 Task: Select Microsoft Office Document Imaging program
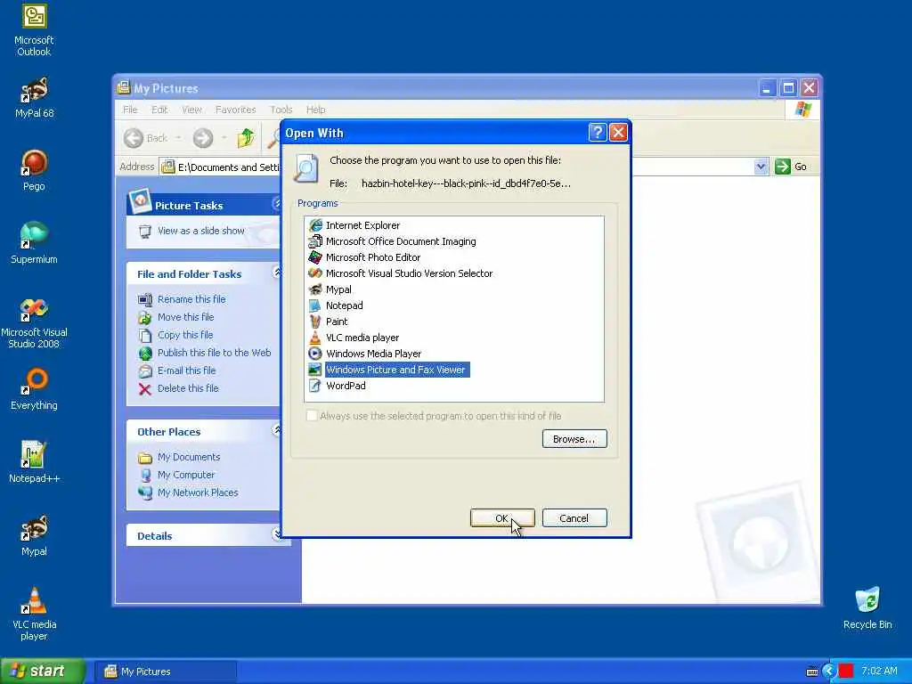pos(392,241)
